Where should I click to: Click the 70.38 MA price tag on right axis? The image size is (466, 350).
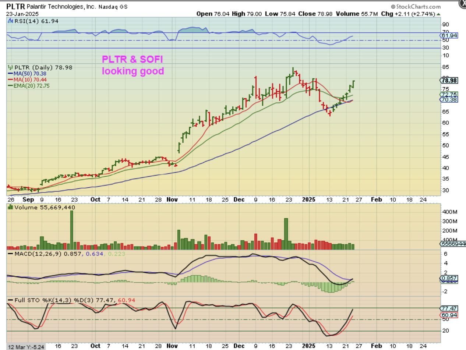pos(449,99)
